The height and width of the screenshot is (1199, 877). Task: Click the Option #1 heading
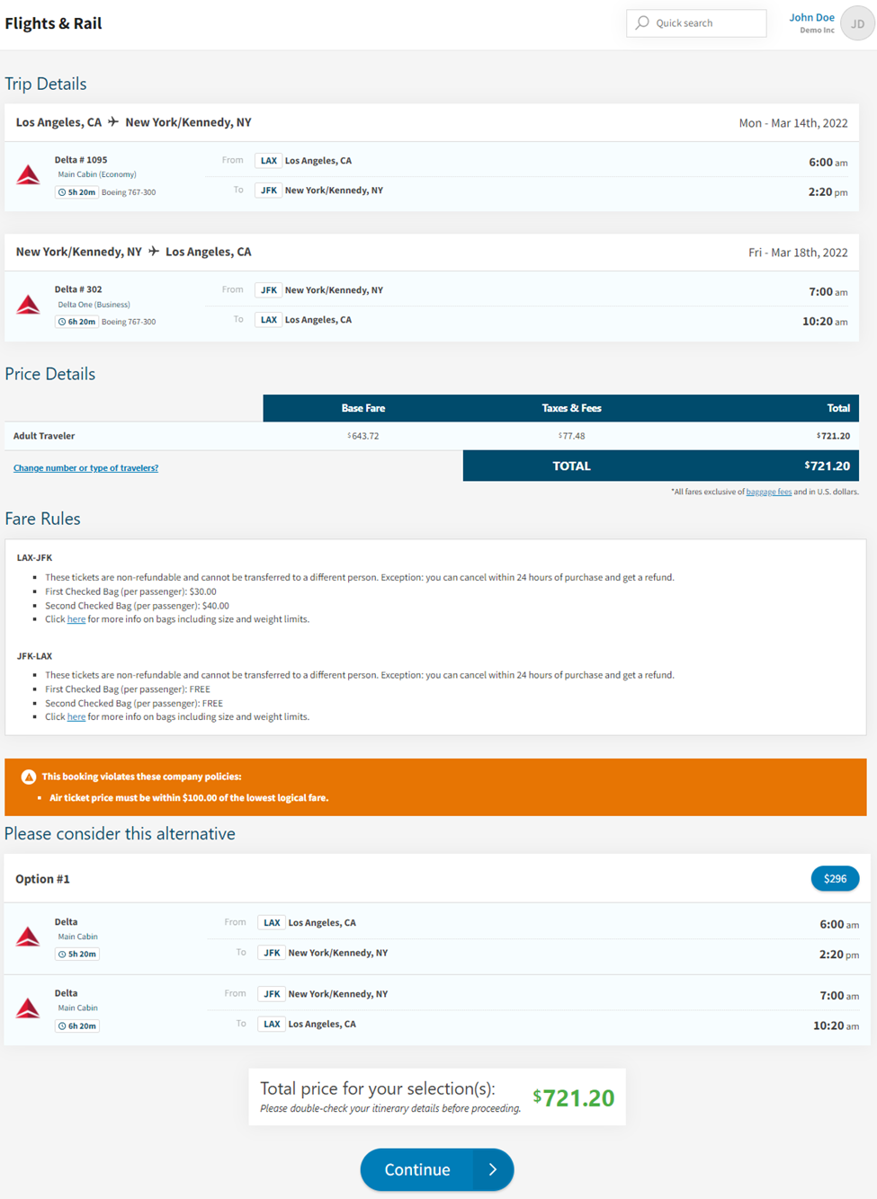(x=42, y=879)
